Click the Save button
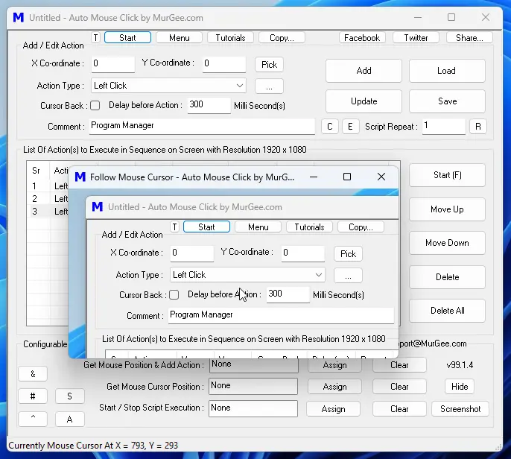Image resolution: width=511 pixels, height=459 pixels. [x=447, y=101]
